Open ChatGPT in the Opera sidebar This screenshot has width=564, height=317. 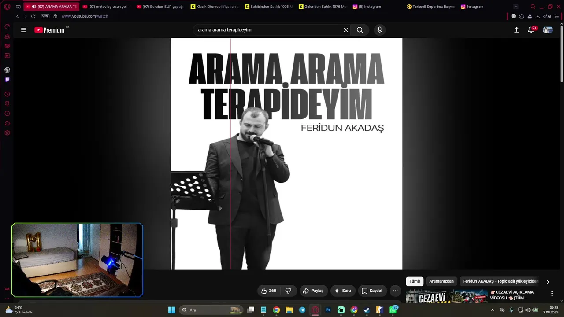click(x=7, y=70)
